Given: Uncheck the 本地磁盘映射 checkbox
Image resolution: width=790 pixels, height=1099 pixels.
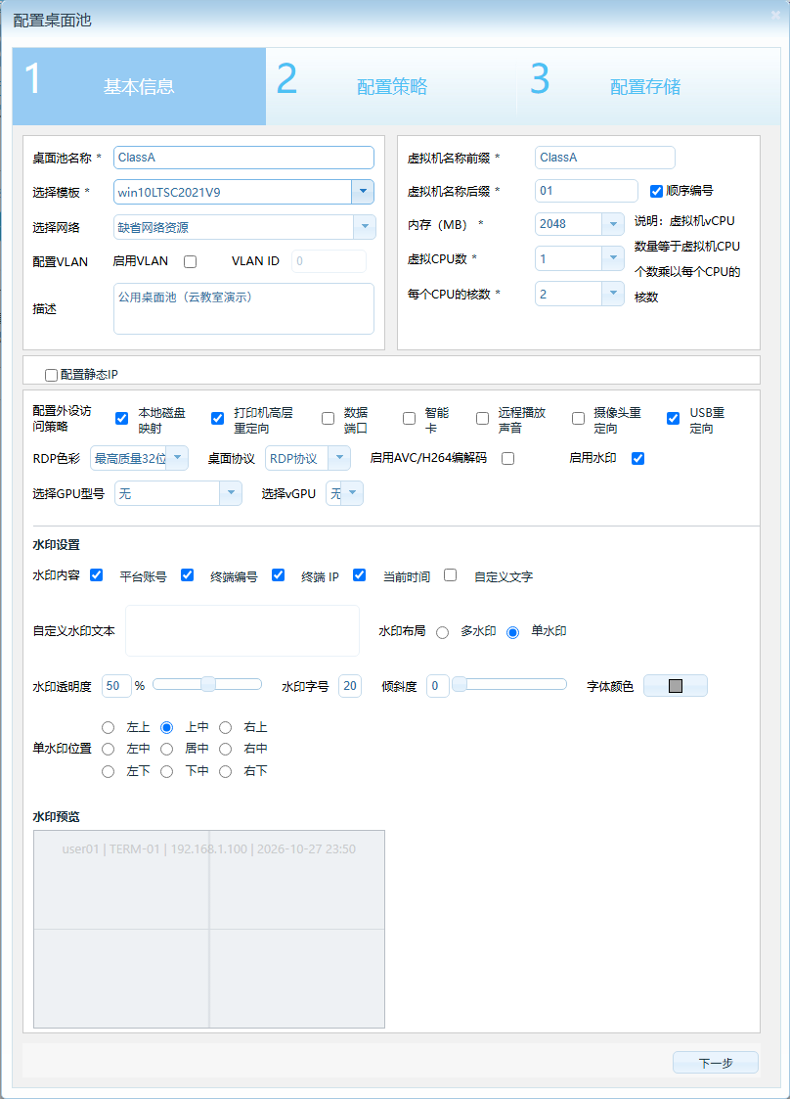Looking at the screenshot, I should click(x=122, y=419).
